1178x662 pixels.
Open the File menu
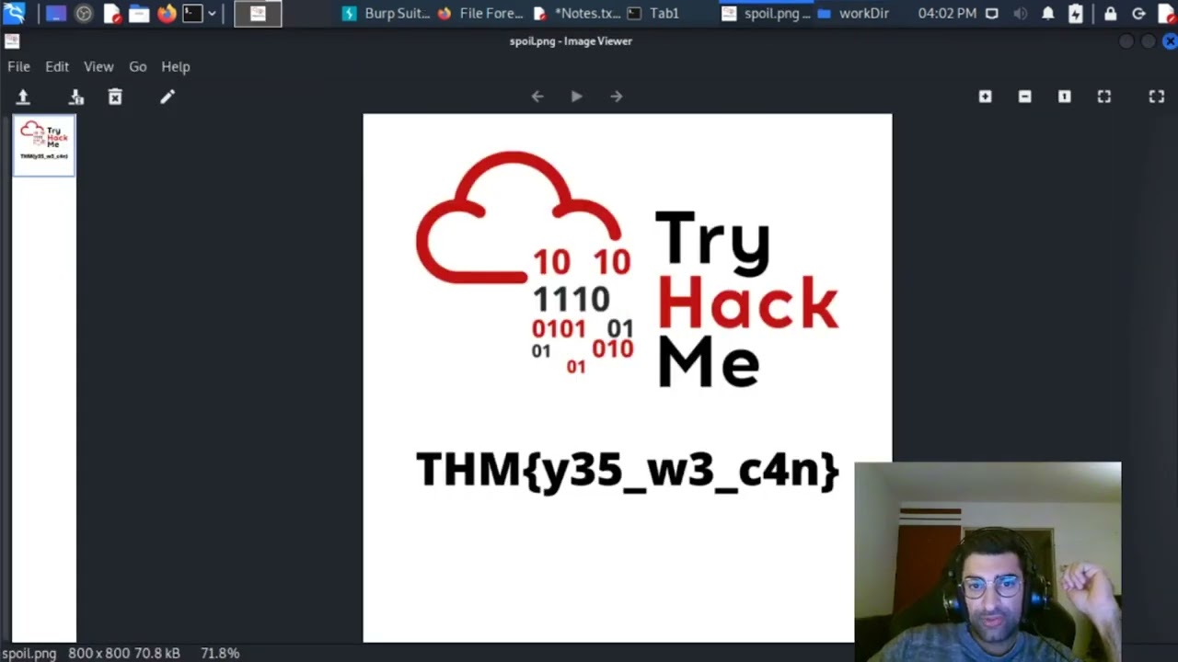(x=18, y=66)
